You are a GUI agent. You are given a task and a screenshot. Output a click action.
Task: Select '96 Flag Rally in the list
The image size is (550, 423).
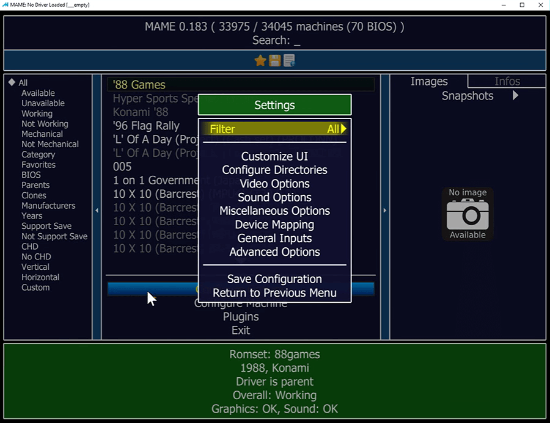point(146,126)
